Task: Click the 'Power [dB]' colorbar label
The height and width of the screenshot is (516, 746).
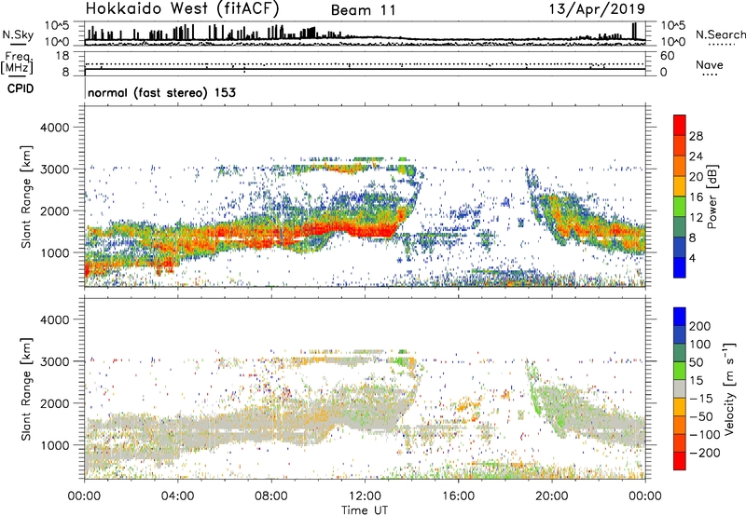Action: (712, 197)
